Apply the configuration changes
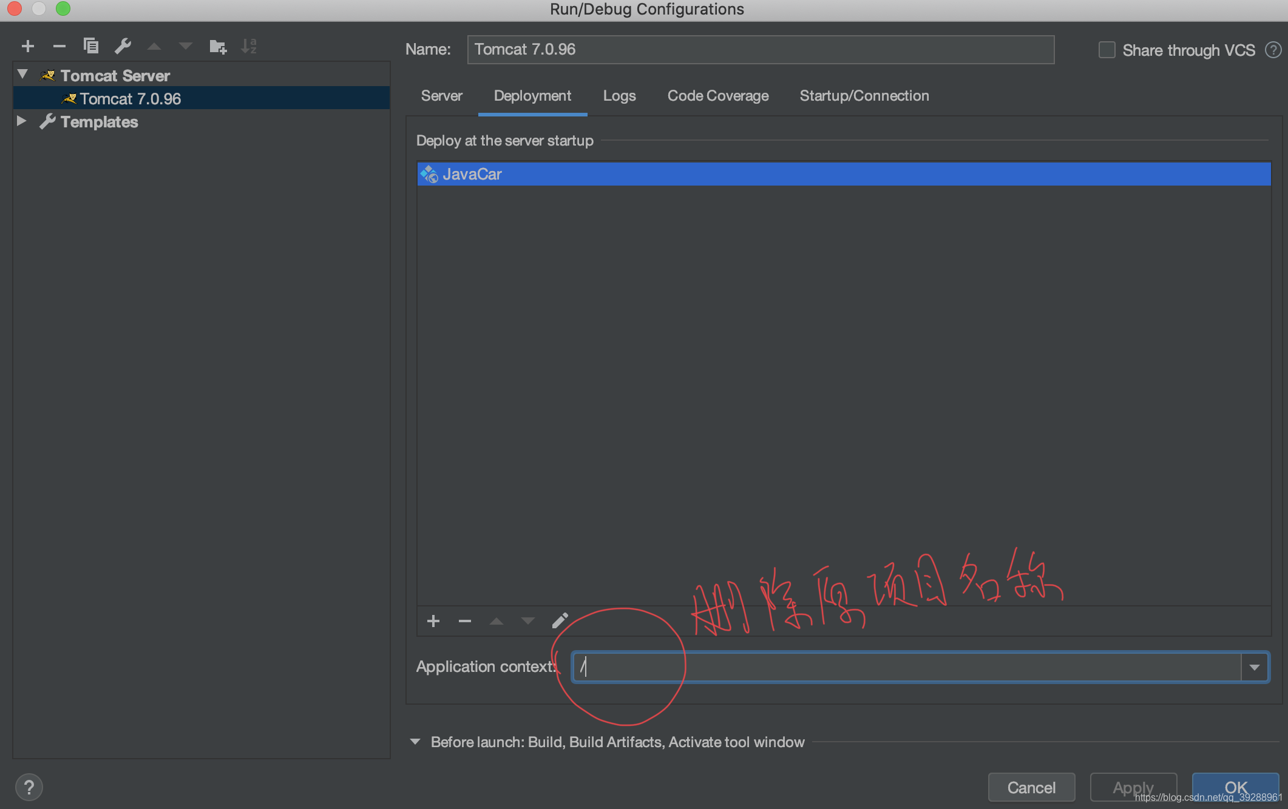This screenshot has width=1288, height=809. (1133, 787)
